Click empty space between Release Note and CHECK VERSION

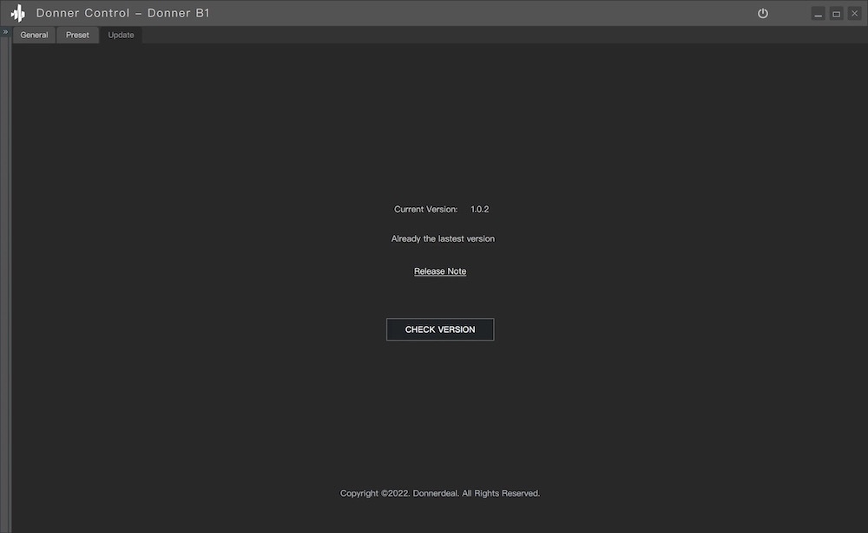[x=440, y=297]
